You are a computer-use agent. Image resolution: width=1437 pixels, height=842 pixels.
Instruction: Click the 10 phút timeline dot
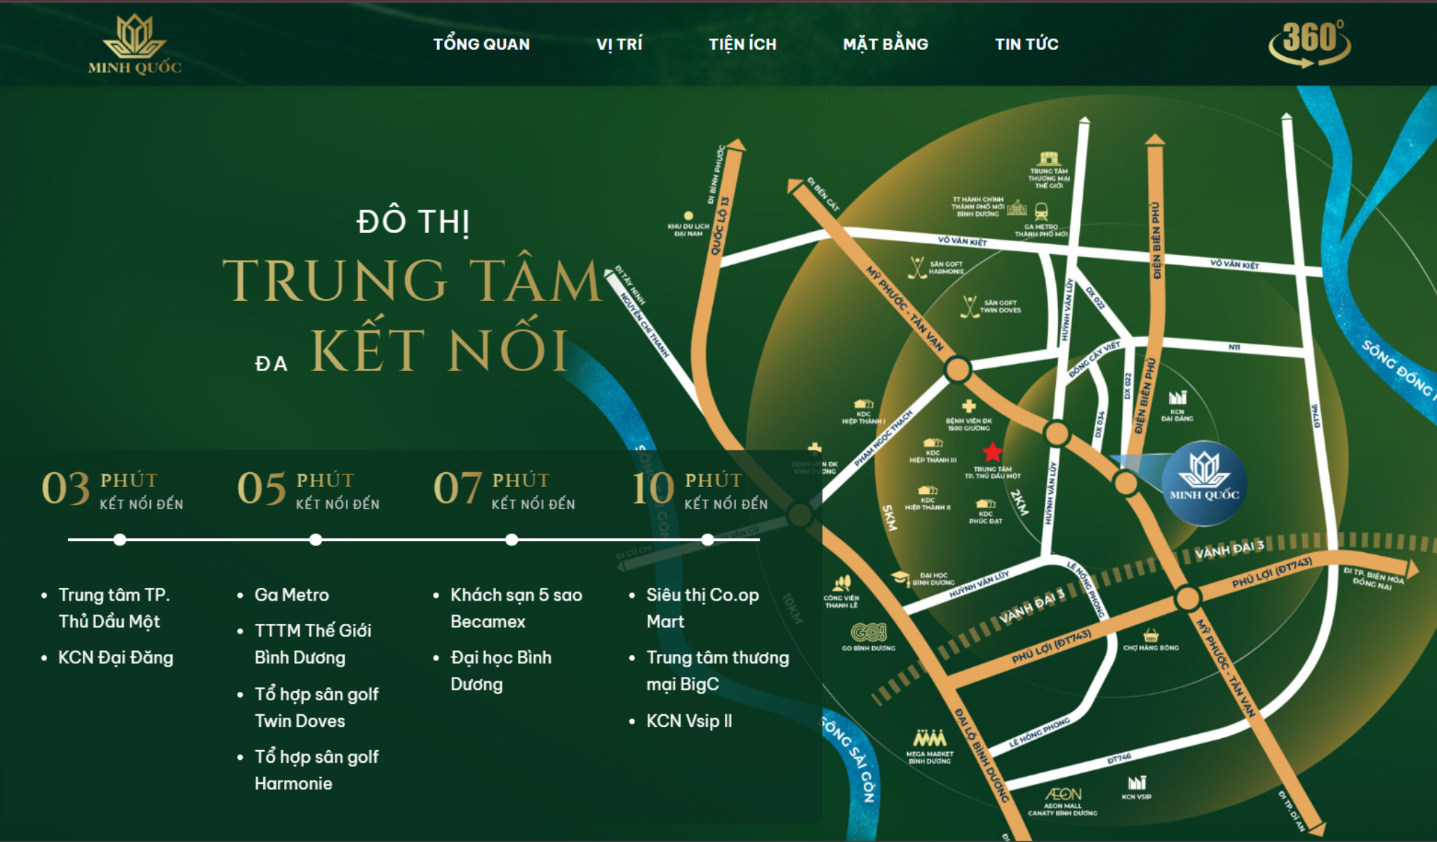click(707, 540)
